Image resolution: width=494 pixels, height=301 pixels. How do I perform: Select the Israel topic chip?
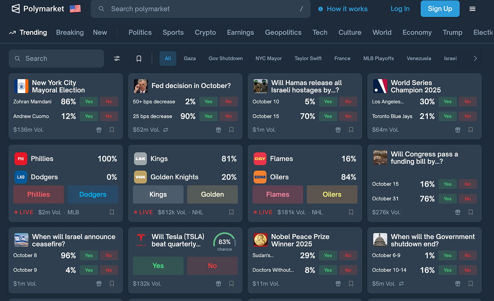pos(450,58)
